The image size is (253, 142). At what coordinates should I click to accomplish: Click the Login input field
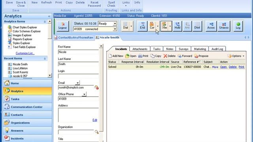tap(78, 76)
